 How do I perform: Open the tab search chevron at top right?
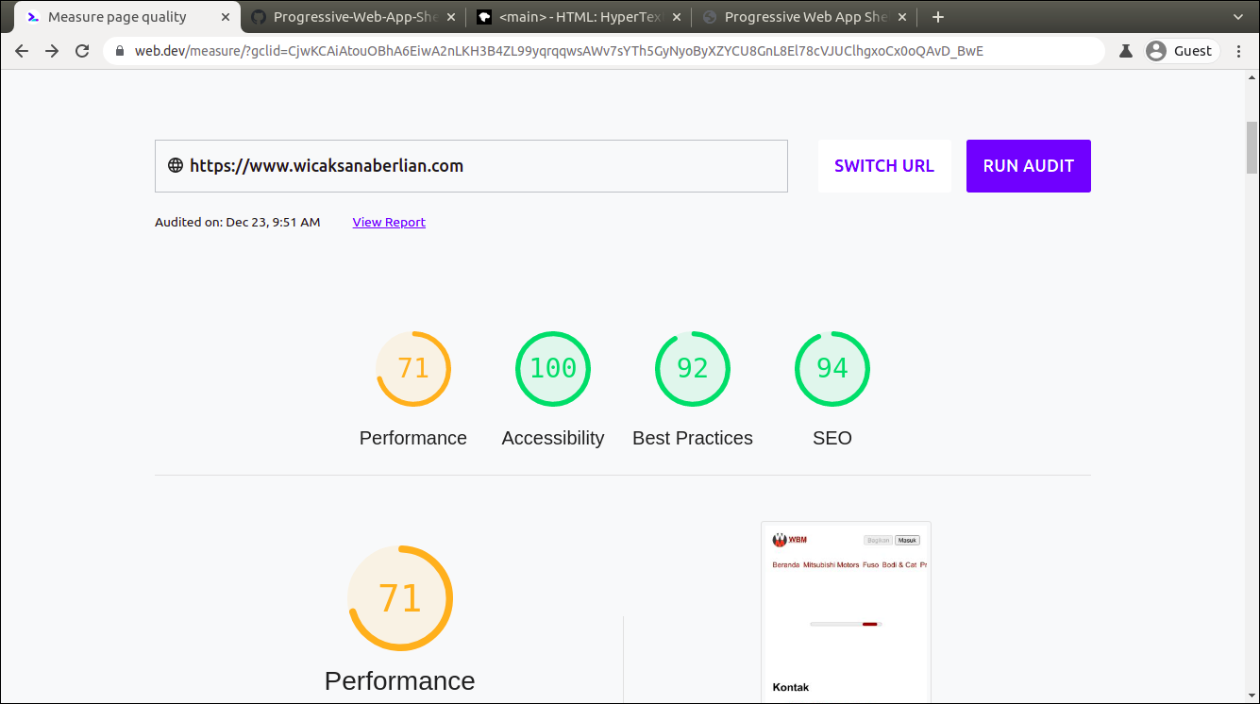tap(1237, 16)
